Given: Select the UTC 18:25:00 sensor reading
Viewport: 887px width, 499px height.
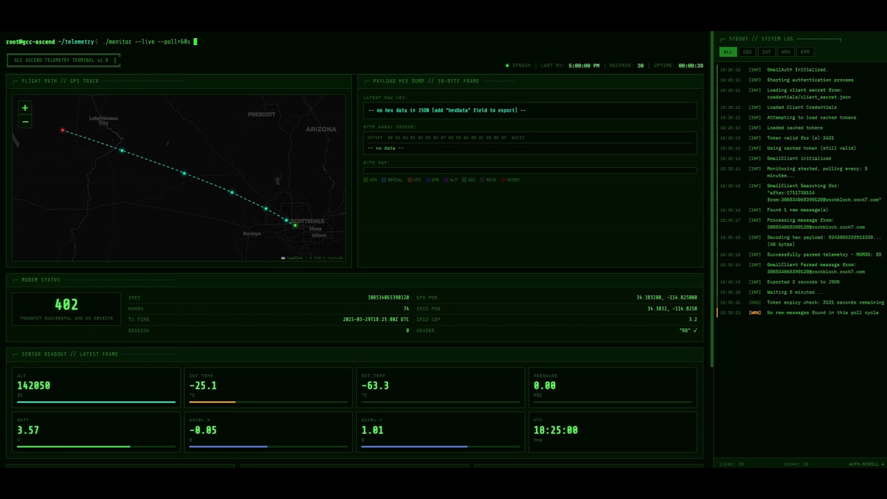Looking at the screenshot, I should pyautogui.click(x=556, y=430).
